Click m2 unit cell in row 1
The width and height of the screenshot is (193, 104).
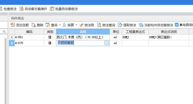pos(116,37)
